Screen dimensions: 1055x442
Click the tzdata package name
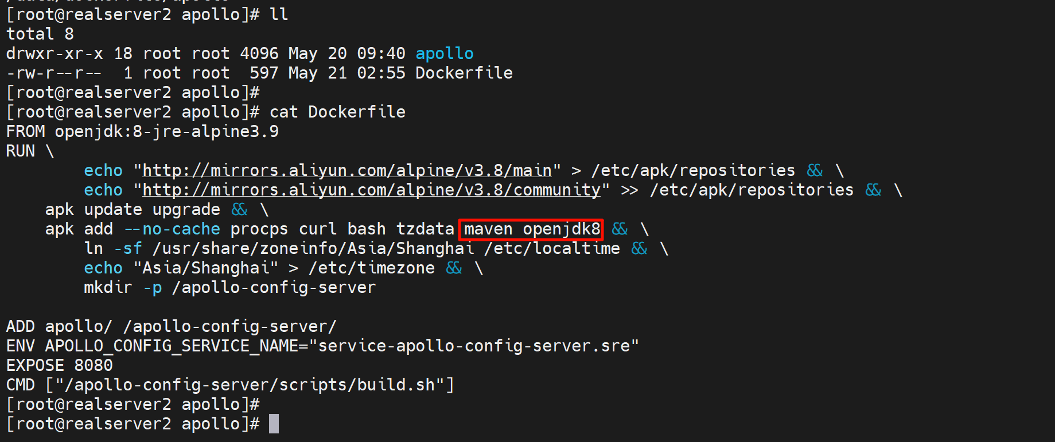(x=425, y=229)
